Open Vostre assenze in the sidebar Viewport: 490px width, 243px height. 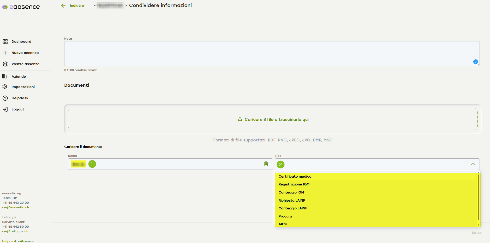pos(25,64)
